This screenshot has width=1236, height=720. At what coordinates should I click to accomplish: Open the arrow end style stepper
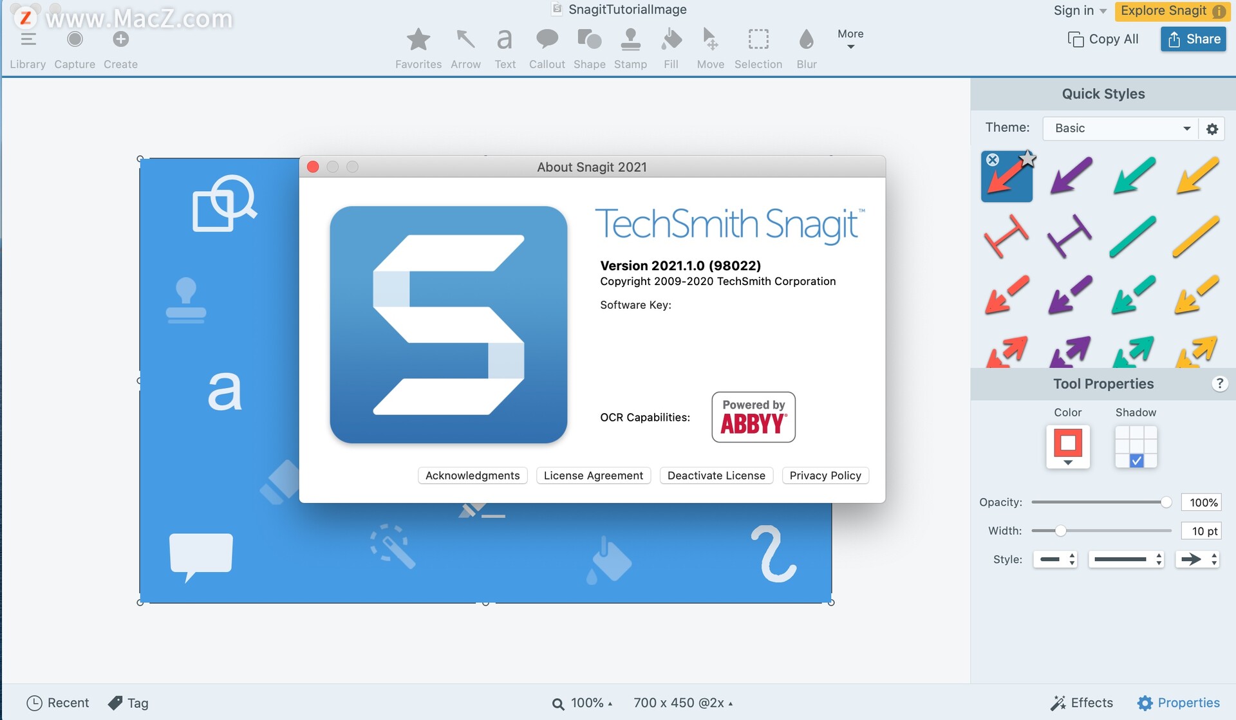click(x=1197, y=559)
